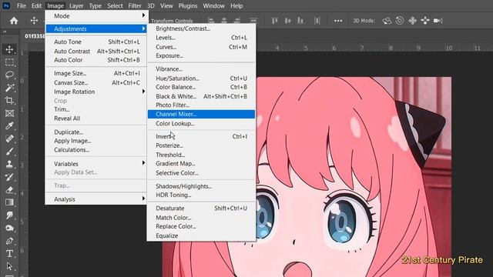493x277 pixels.
Task: Open the 3D menu
Action: tap(151, 5)
